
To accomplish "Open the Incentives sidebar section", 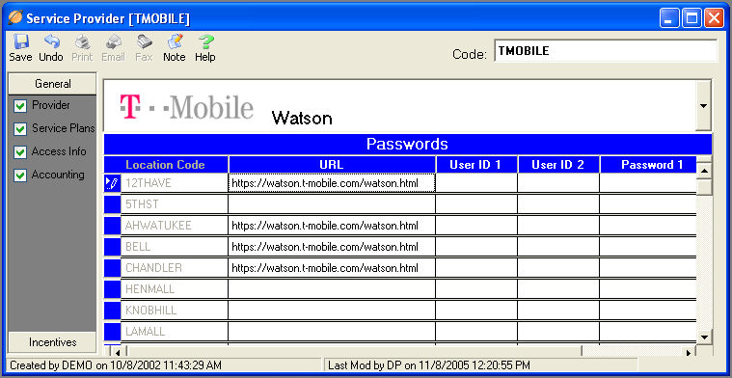I will [53, 342].
